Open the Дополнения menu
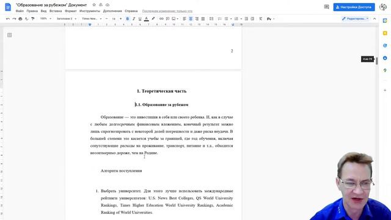391x220 pixels. coord(112,11)
